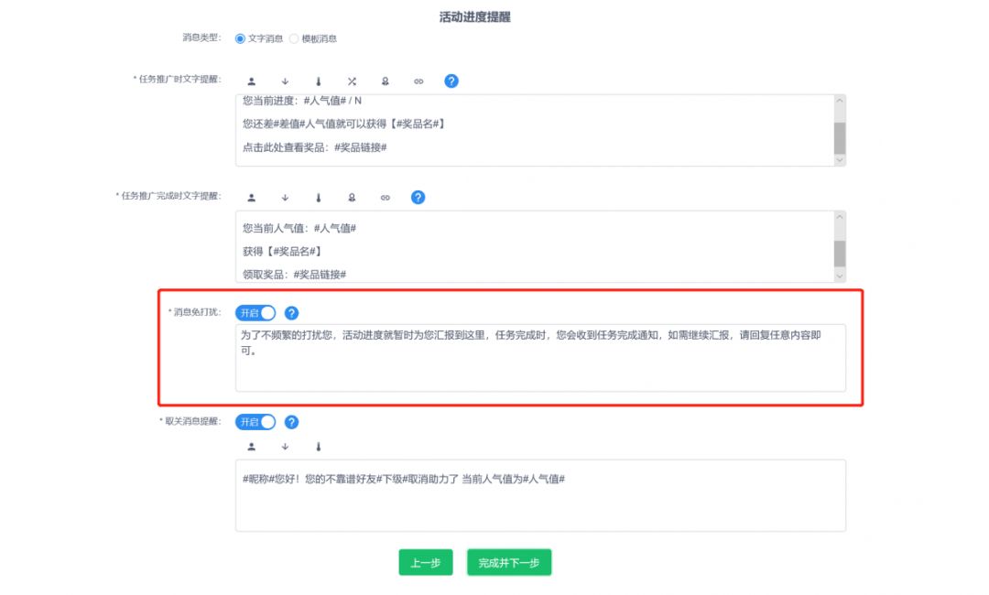Click scrollbar of 任务推广时文字提醒 textbox
The height and width of the screenshot is (595, 989).
[x=840, y=137]
